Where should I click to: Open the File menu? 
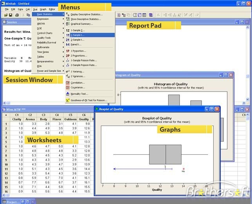pos(7,9)
